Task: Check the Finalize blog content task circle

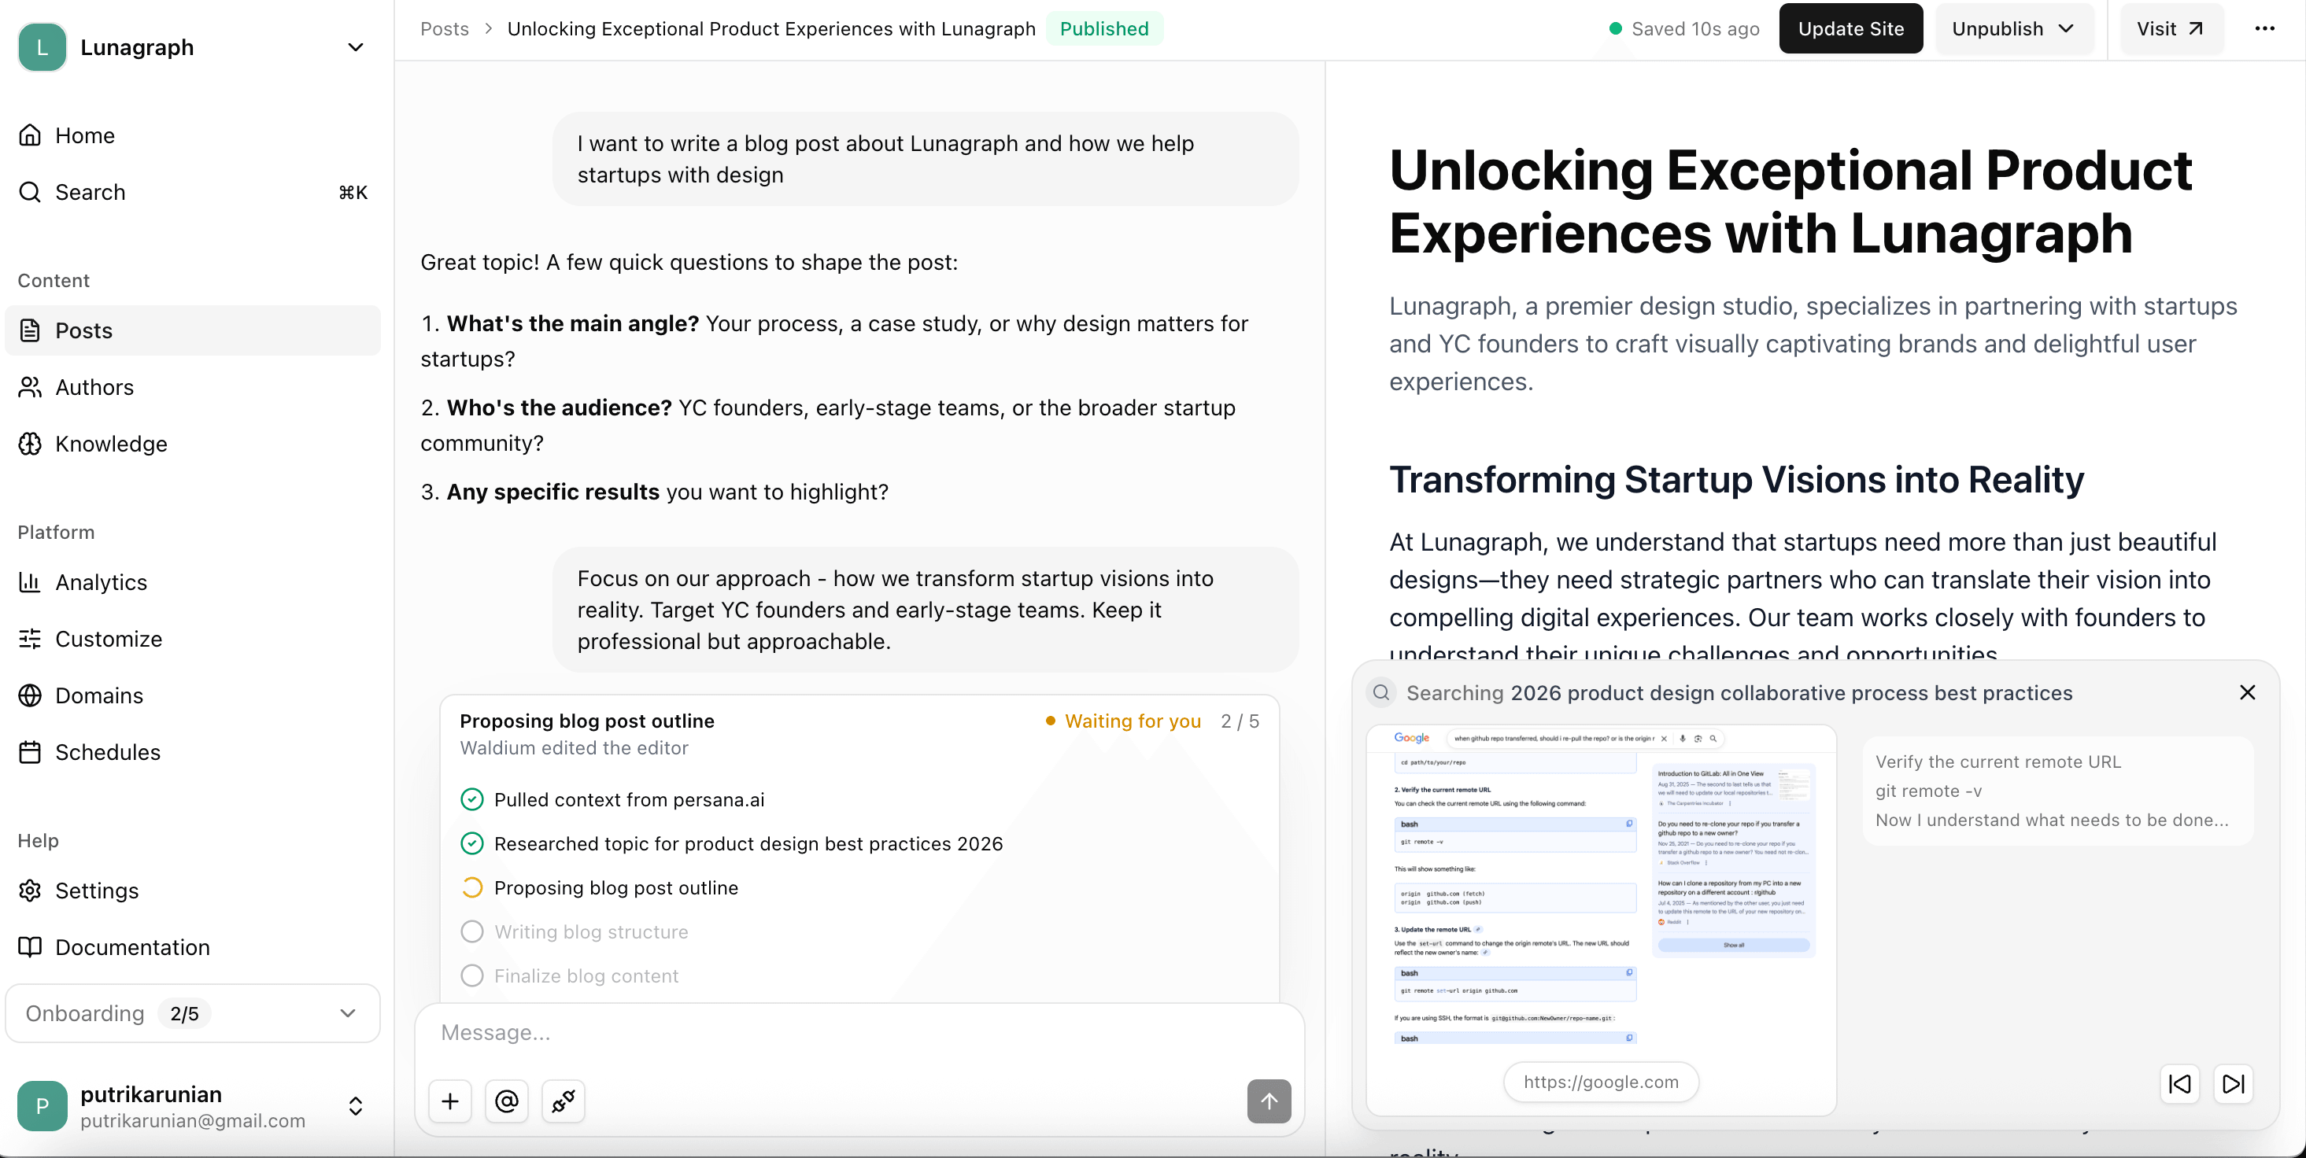Action: 473,975
